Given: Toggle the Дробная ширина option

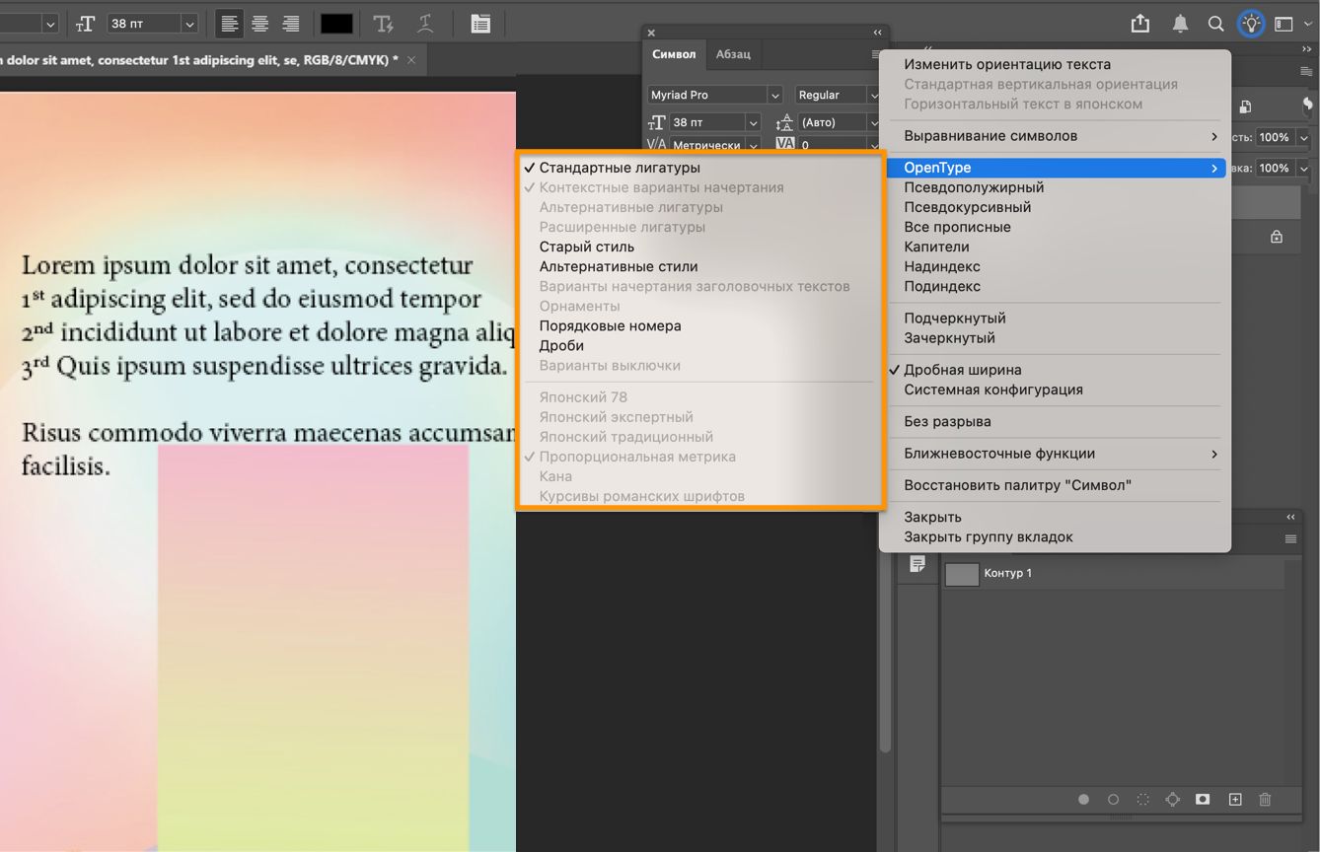Looking at the screenshot, I should tap(962, 370).
